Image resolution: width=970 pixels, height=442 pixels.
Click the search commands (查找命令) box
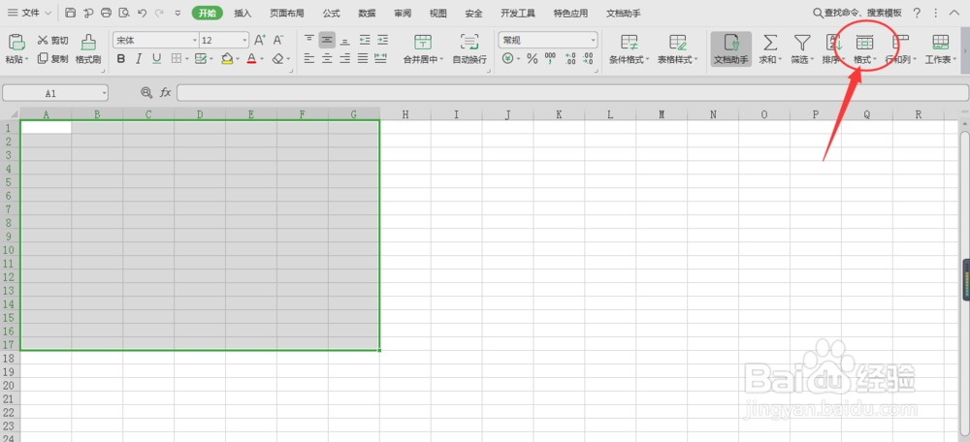[857, 13]
